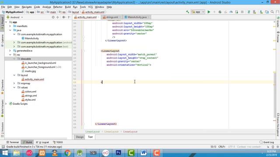The width and height of the screenshot is (280, 157).
Task: Select ic_launcher_background.xml file
Action: [39, 63]
